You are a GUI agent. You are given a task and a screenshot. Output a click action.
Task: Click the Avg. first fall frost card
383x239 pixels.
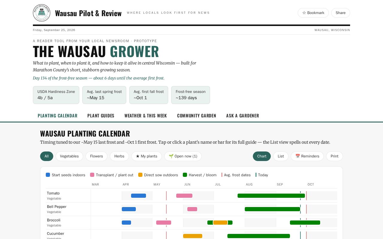pyautogui.click(x=149, y=95)
